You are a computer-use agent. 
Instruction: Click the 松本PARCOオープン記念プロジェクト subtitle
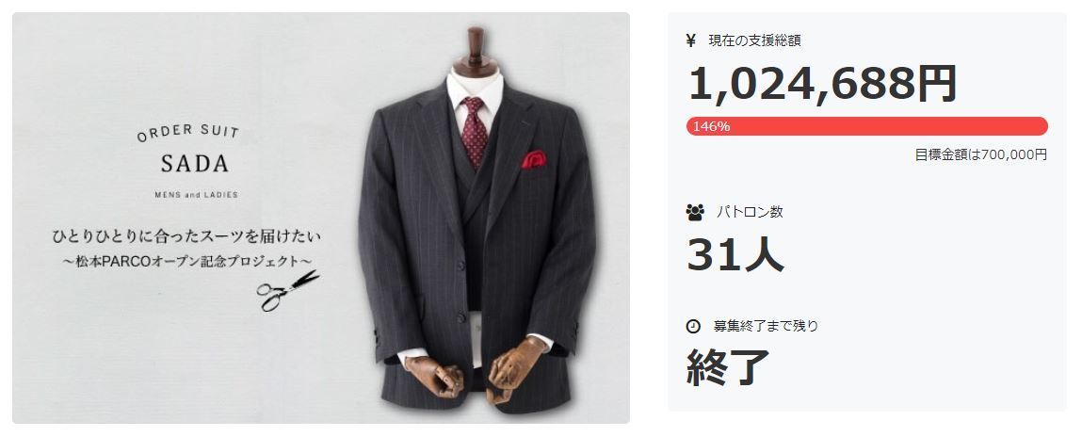pos(187,263)
